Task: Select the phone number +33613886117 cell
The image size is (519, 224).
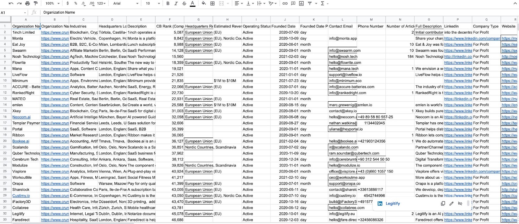Action: 371,190
